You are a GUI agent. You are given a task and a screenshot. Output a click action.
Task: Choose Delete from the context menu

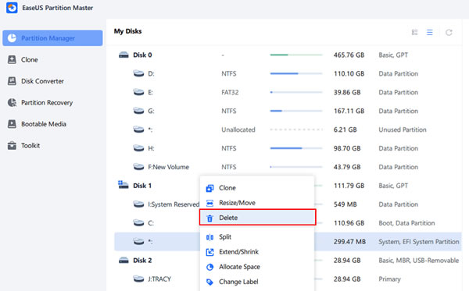[257, 218]
